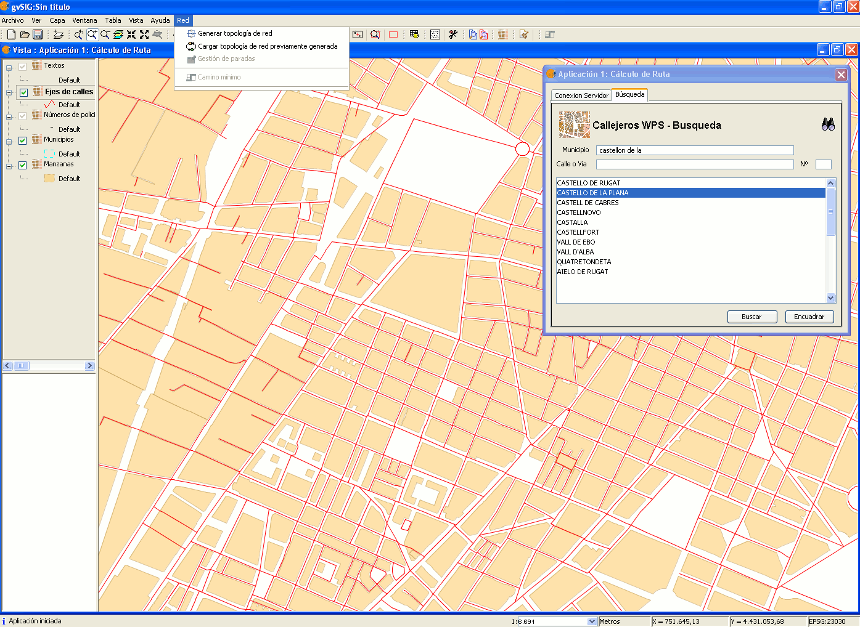Click the yellow Manzanas symbol swatch

pyautogui.click(x=50, y=179)
